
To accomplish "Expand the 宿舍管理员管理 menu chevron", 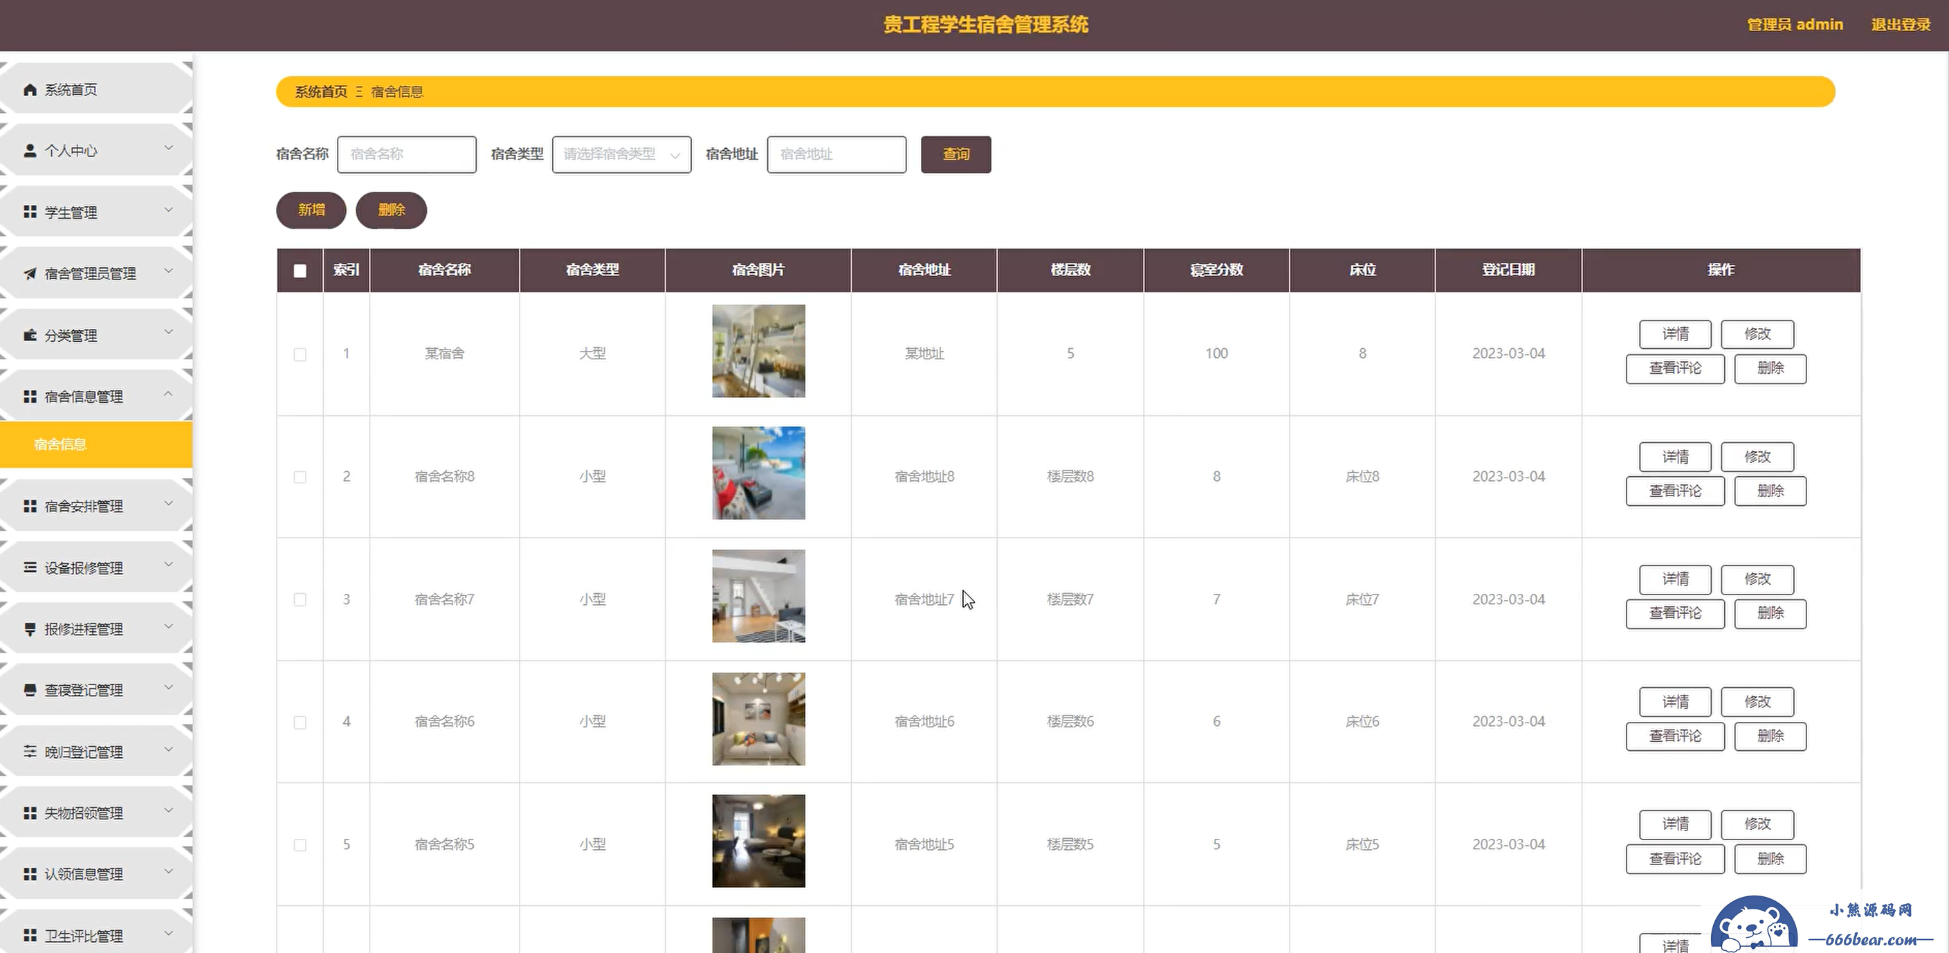I will point(169,271).
